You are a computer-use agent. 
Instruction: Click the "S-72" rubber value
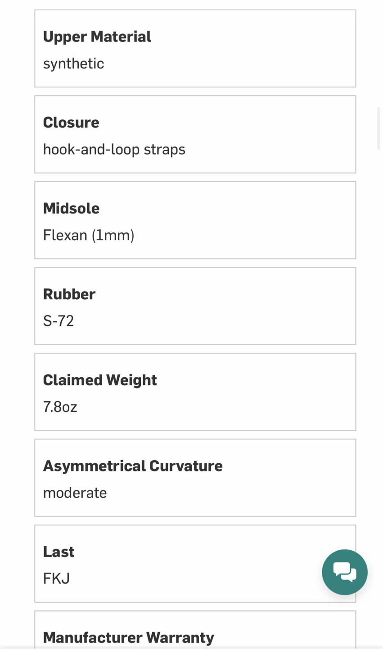[x=59, y=321]
